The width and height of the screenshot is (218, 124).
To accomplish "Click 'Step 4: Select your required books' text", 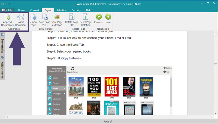I will click(x=69, y=51).
